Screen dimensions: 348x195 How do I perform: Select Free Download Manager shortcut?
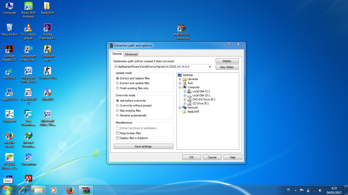pos(29,118)
